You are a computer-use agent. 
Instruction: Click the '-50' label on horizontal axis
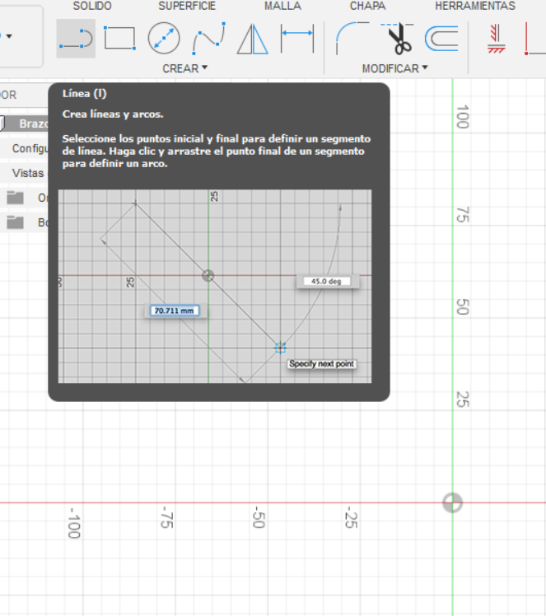click(x=258, y=517)
